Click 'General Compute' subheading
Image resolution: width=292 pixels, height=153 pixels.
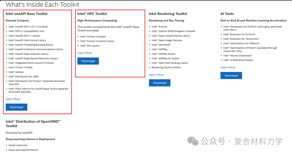(17, 21)
